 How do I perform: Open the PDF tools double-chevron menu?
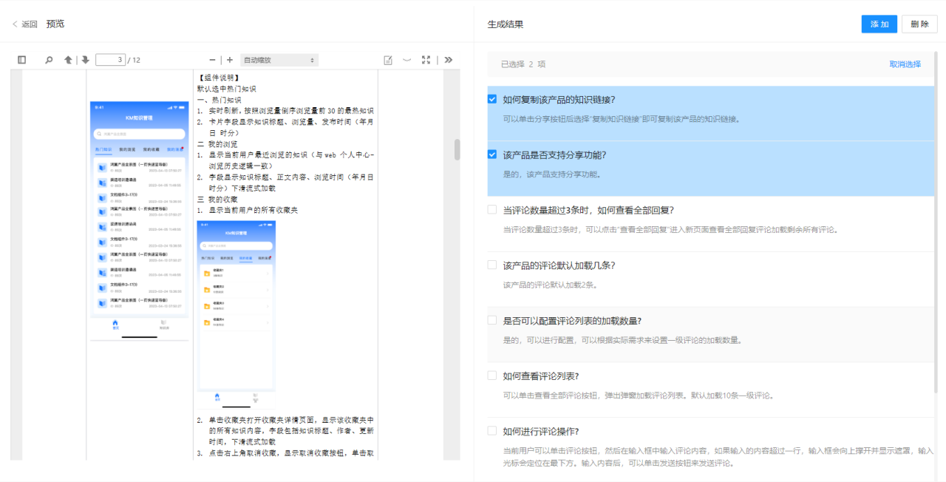tap(448, 60)
